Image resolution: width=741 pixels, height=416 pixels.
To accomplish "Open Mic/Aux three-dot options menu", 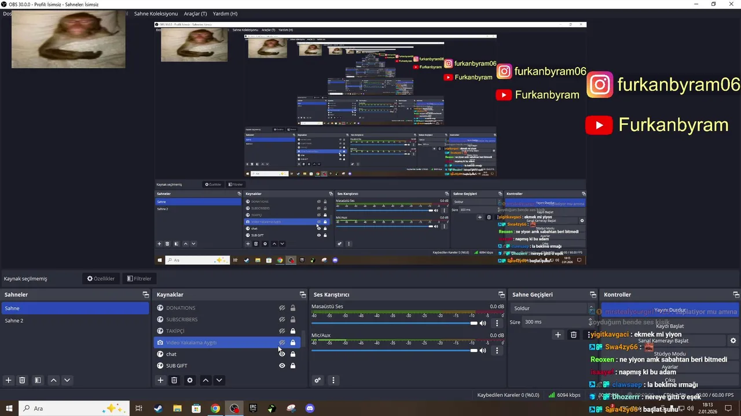I will [497, 351].
